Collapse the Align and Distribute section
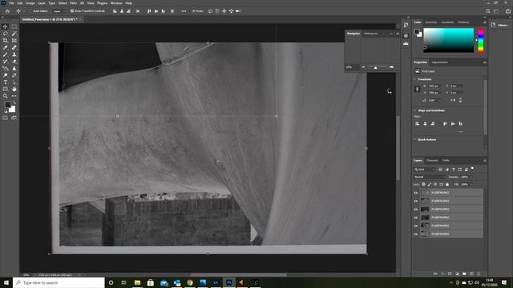Viewport: 513px width, 288px height. pyautogui.click(x=415, y=110)
